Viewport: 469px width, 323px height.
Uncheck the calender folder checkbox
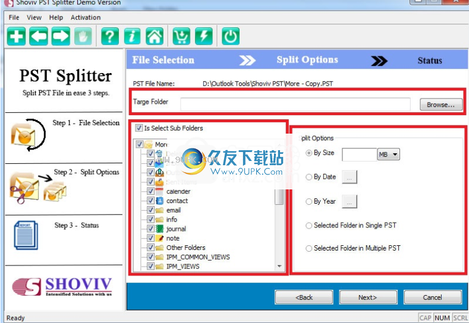151,191
